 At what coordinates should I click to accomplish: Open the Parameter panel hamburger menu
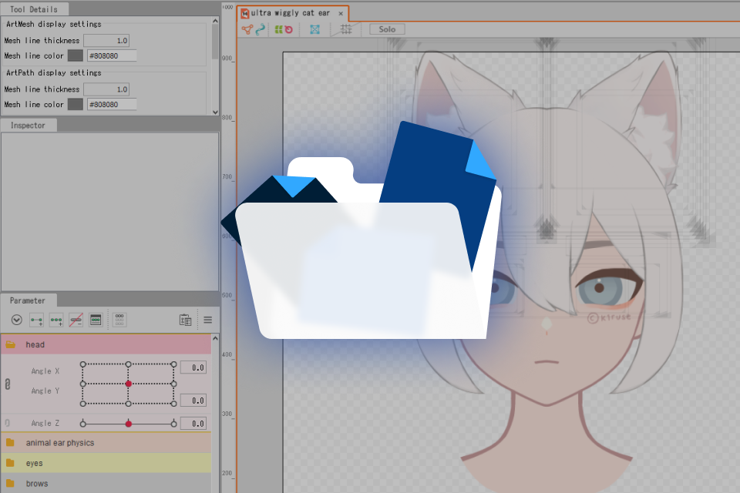pos(207,320)
